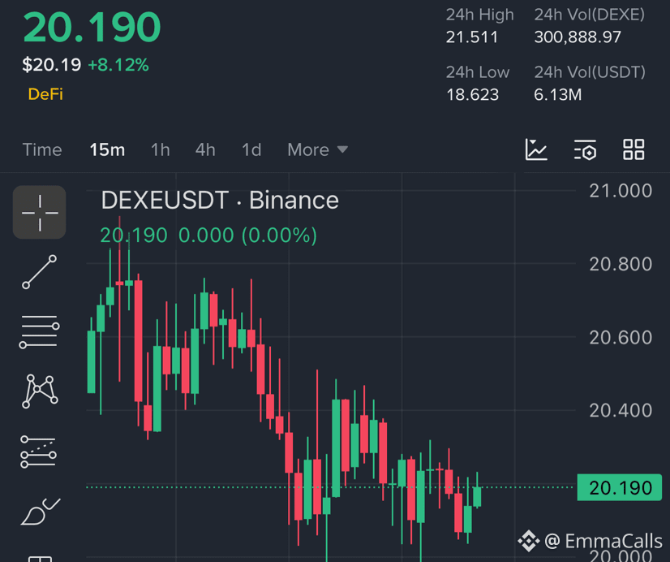Click the large 20.190 price header
The width and height of the screenshot is (670, 562).
pyautogui.click(x=92, y=28)
